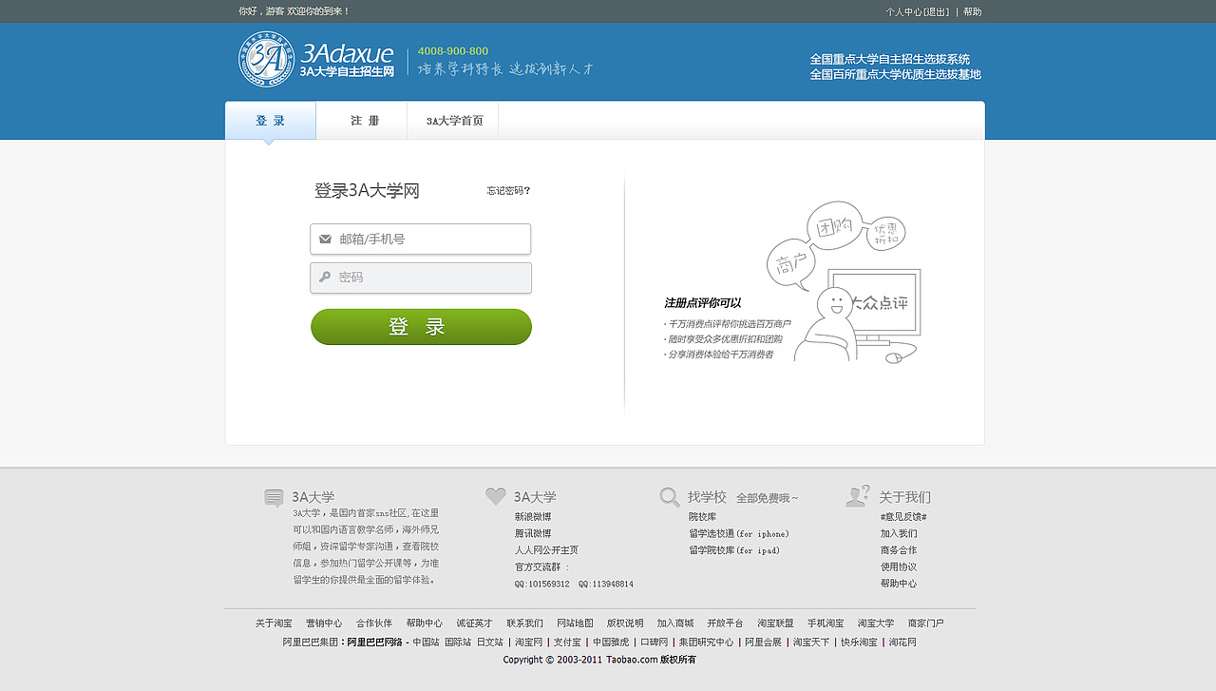The image size is (1216, 691).
Task: Open the 淘宝联盟 footer link
Action: [x=775, y=624]
